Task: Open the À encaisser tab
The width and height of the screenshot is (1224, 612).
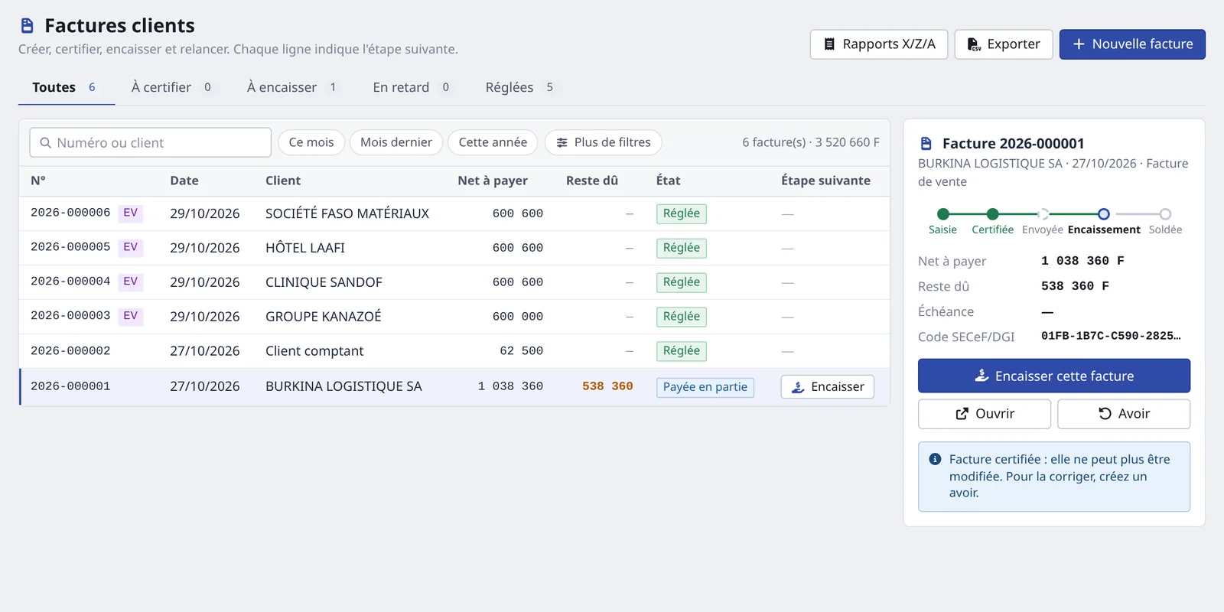Action: (x=292, y=88)
